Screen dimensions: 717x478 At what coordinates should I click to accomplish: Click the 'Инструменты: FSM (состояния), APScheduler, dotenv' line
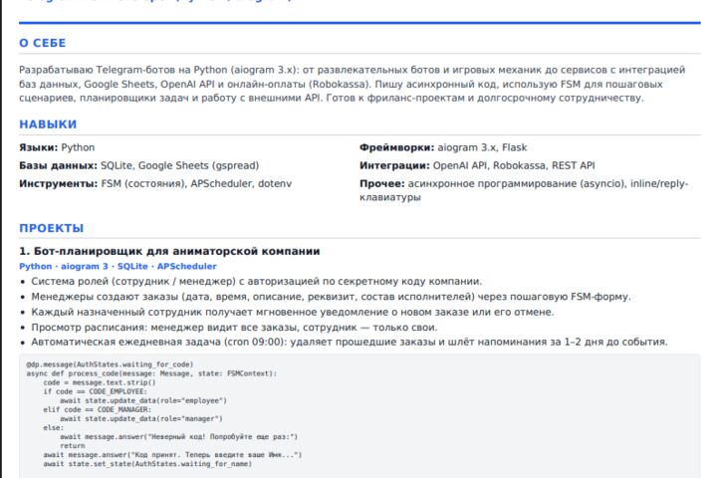[x=155, y=184]
